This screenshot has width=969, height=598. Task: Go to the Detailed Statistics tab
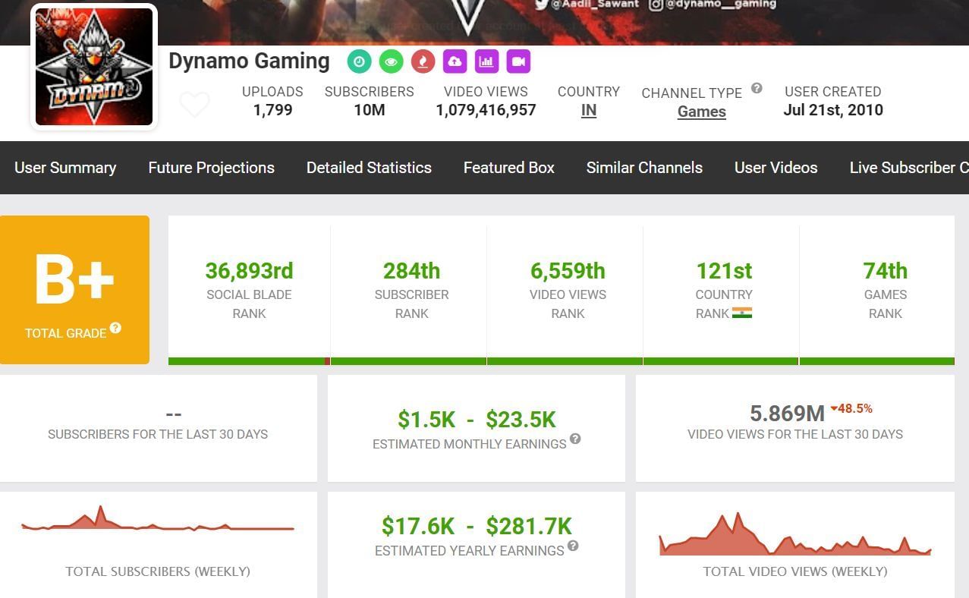(369, 168)
